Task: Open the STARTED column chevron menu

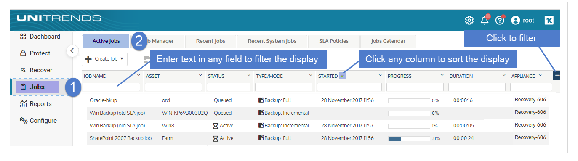Action: tap(380, 75)
